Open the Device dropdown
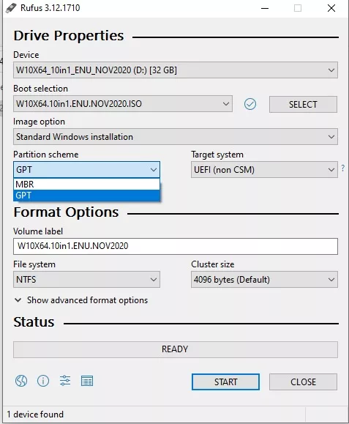The width and height of the screenshot is (349, 424). coord(176,70)
